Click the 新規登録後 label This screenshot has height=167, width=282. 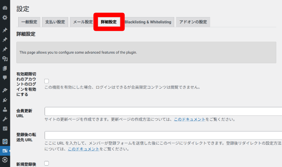(x=26, y=164)
